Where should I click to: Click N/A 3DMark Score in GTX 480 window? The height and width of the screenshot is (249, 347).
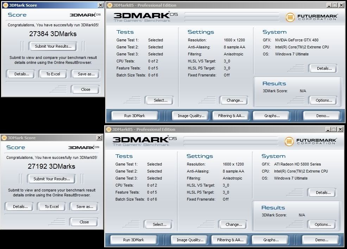tap(303, 91)
